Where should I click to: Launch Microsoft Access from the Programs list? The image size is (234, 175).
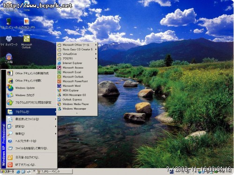click(77, 68)
